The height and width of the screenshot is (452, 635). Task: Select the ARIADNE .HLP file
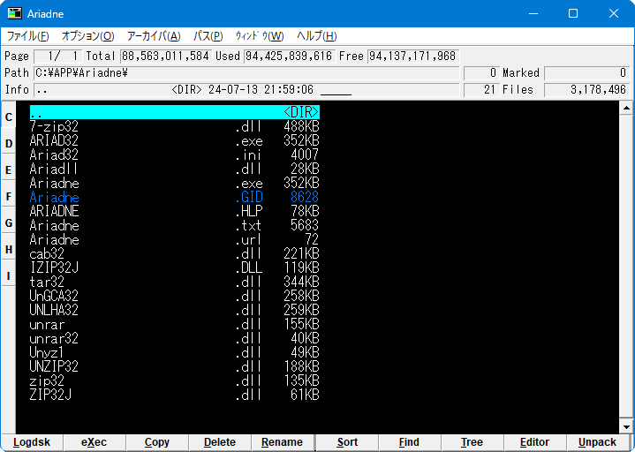coord(175,211)
